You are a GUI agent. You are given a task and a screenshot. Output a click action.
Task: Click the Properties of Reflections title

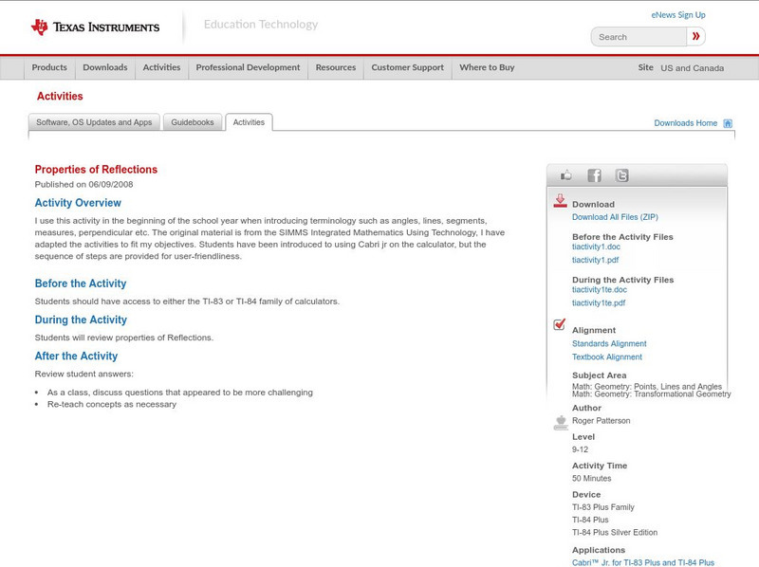coord(96,170)
